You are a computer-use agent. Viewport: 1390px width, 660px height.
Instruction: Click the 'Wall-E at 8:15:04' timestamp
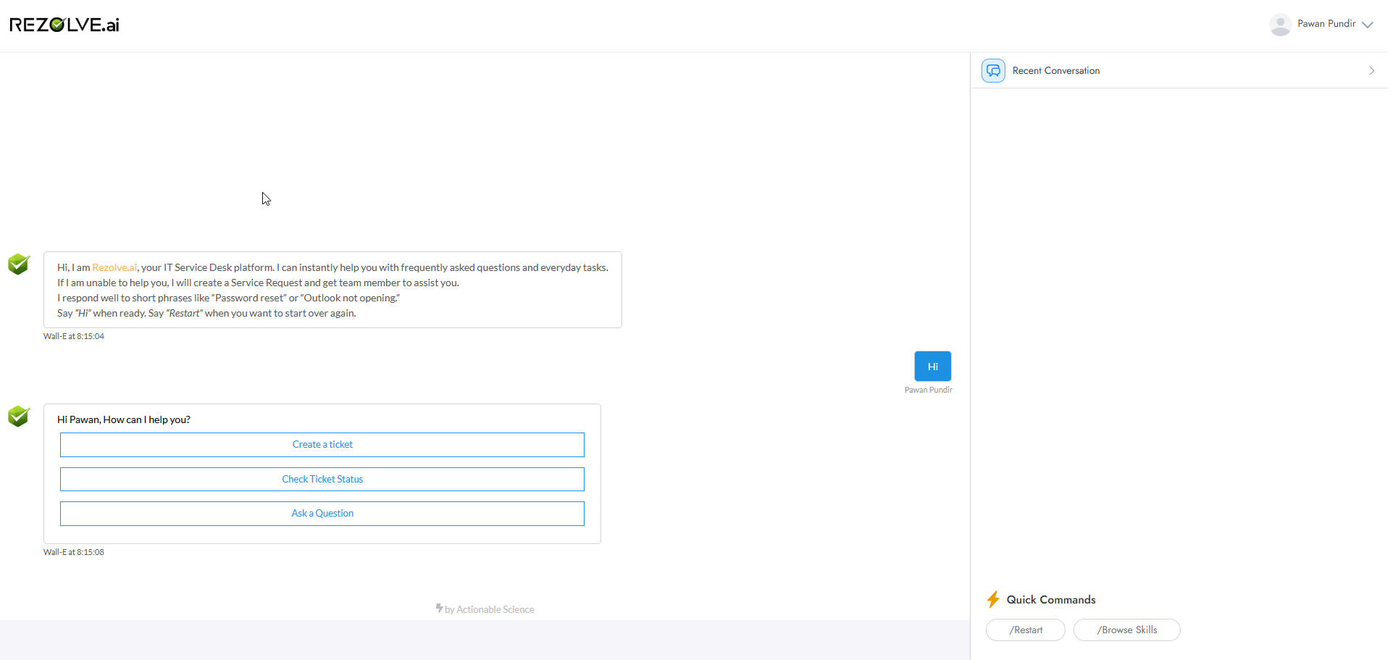[x=74, y=336]
